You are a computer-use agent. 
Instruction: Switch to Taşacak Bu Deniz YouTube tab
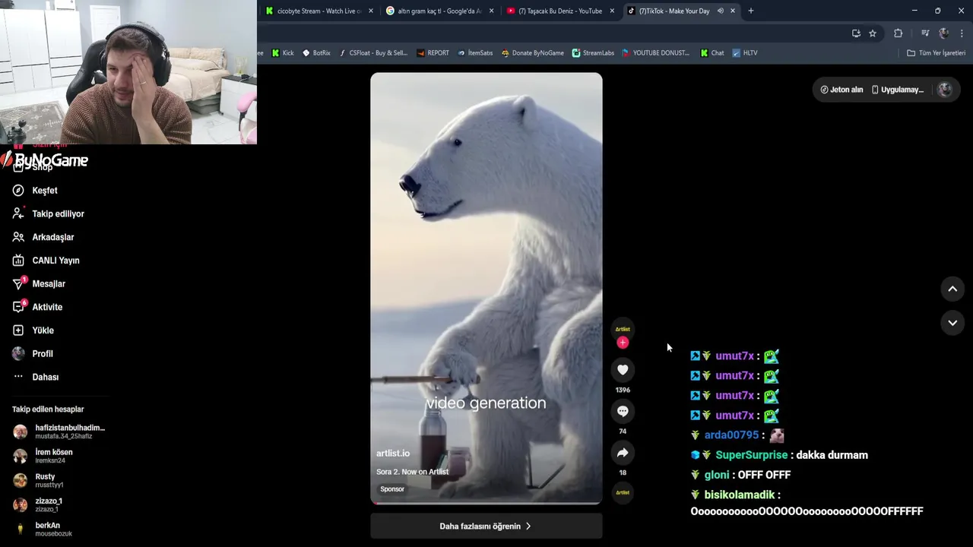[x=559, y=11]
